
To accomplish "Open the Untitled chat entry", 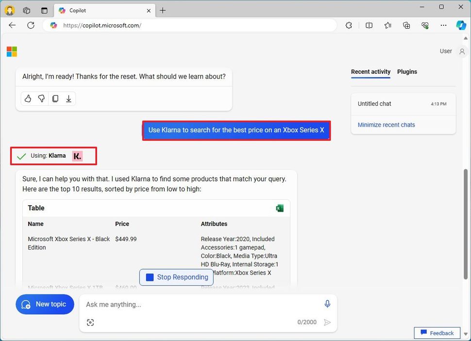I will coord(374,104).
